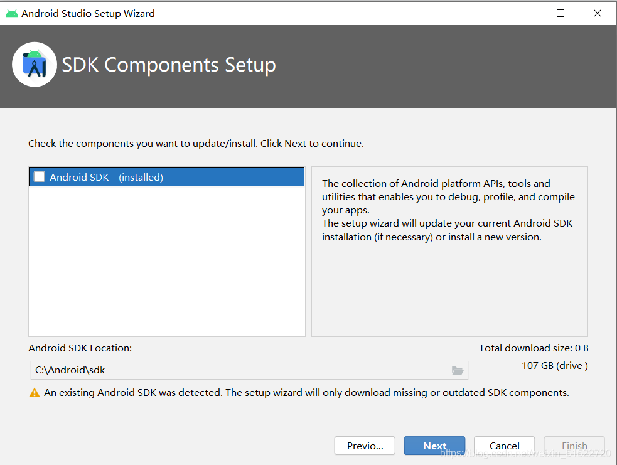Click the Android icon in the title bar
The width and height of the screenshot is (617, 465).
[12, 13]
